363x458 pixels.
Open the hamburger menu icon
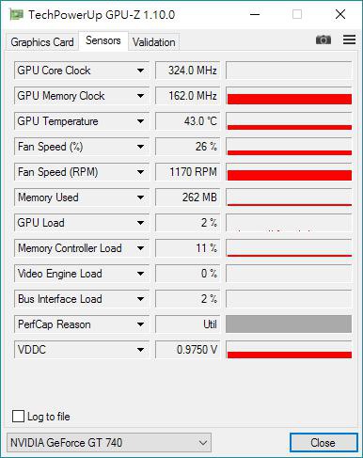pos(349,39)
